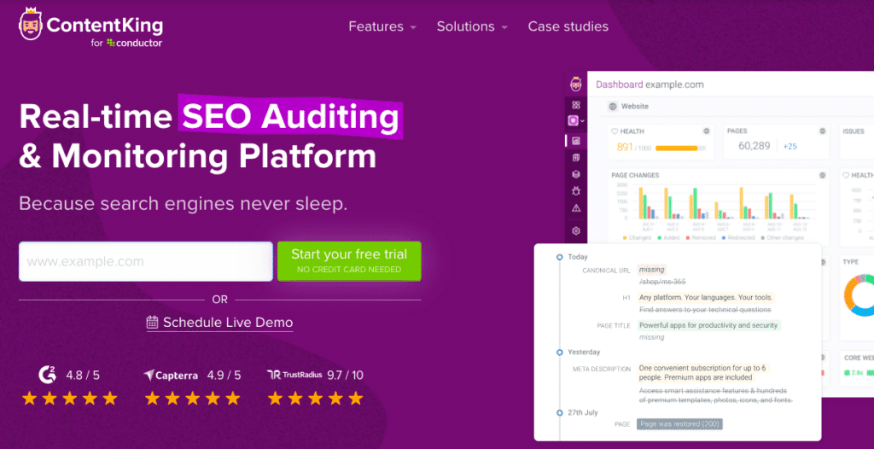
Task: Click the G2 rating logo
Action: pos(47,374)
